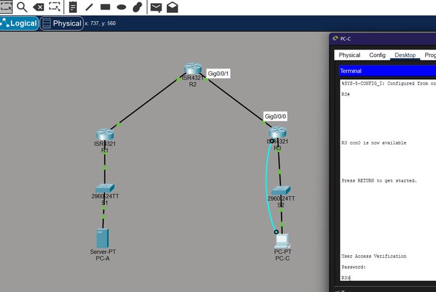This screenshot has width=436, height=292.
Task: Select the Draw Line tool
Action: [89, 7]
